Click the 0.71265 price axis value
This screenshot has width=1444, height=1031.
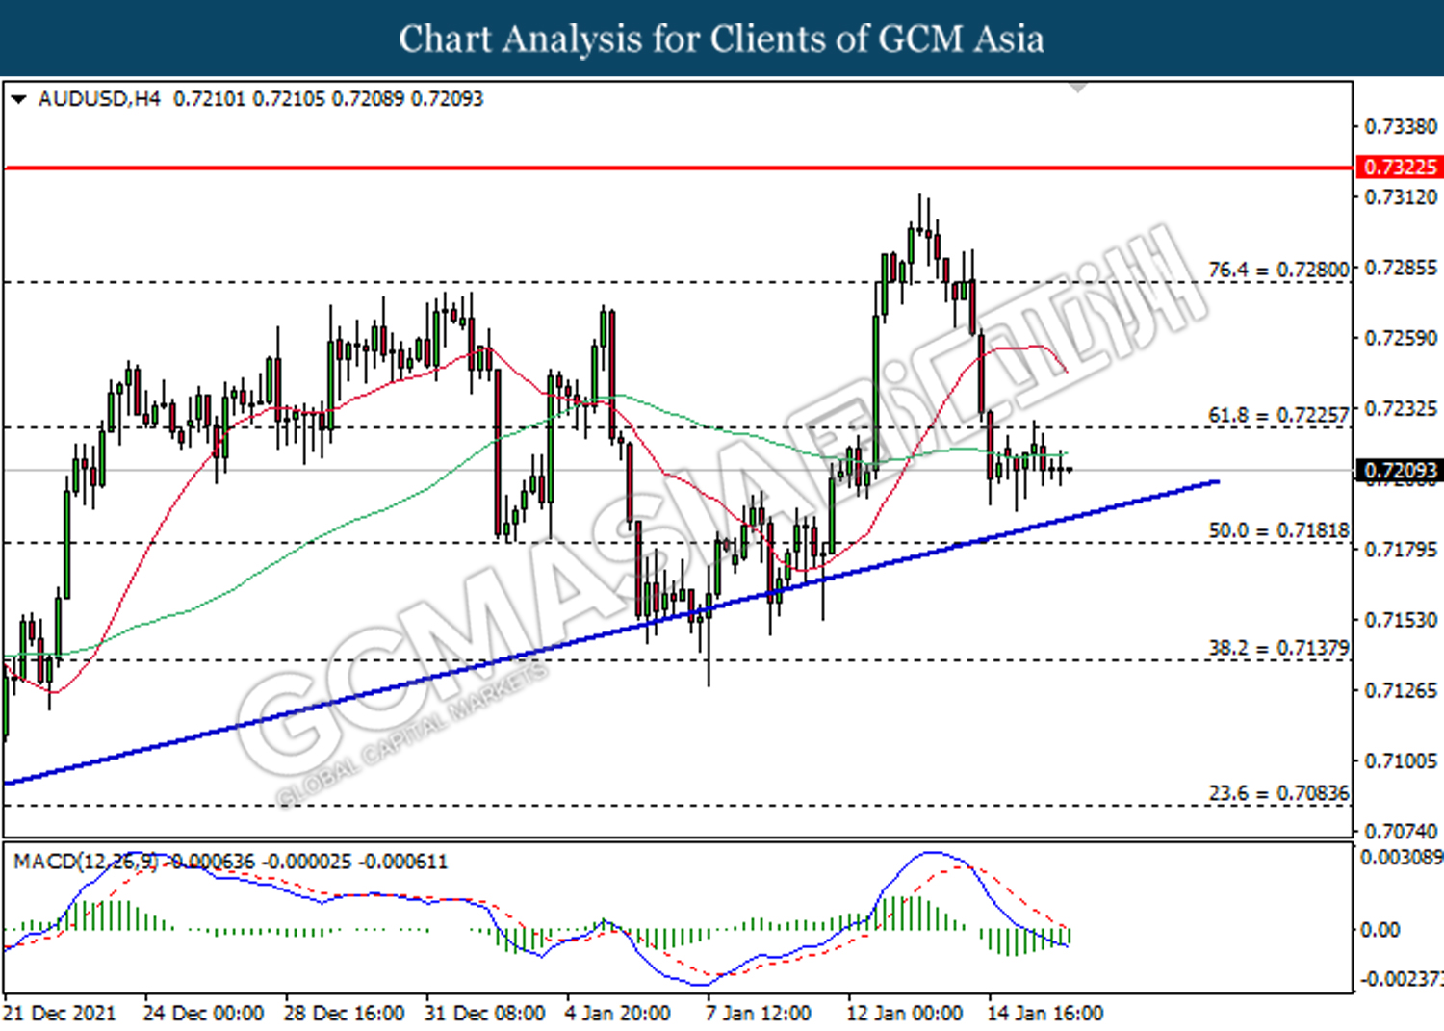[1401, 690]
